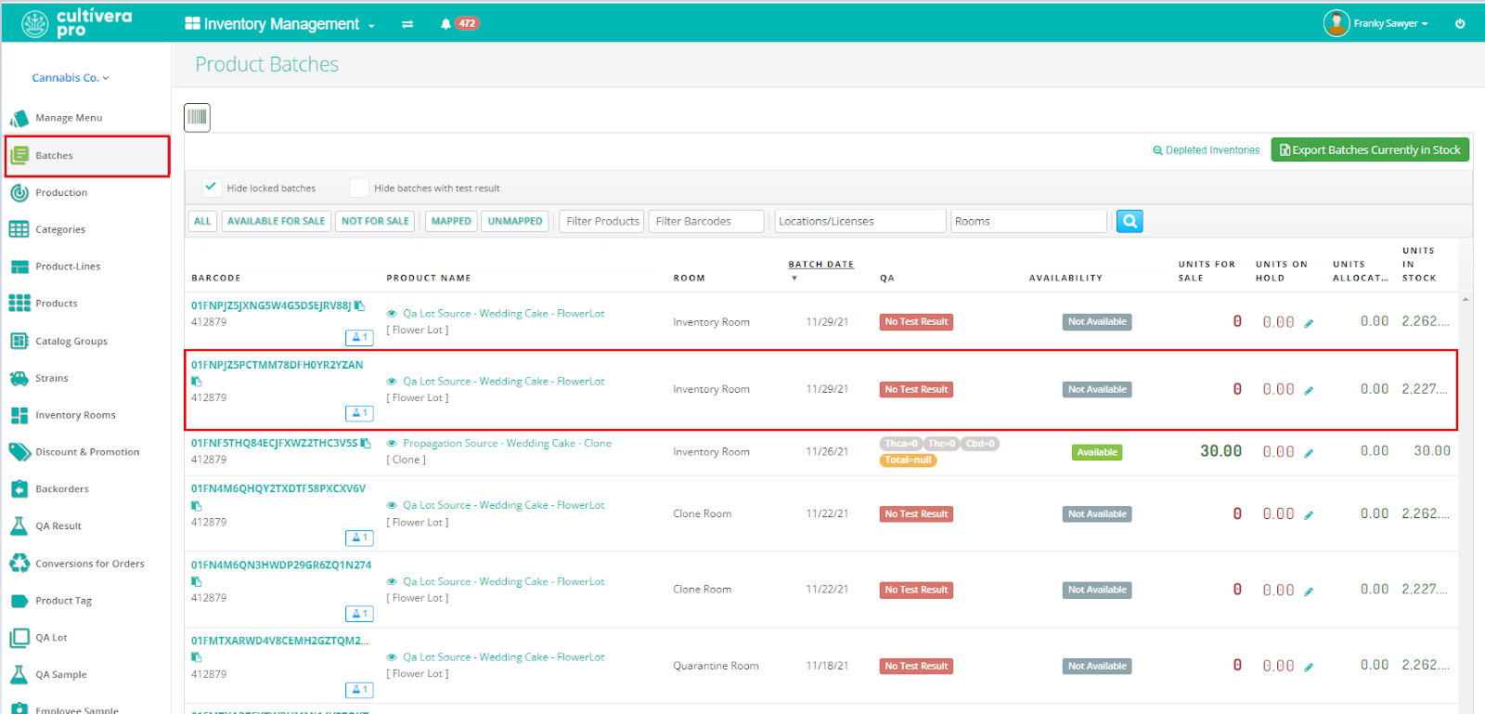Go to Product-Lines in sidebar
1485x714 pixels.
[68, 266]
